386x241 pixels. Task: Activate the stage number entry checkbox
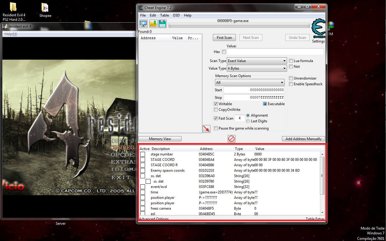point(143,154)
